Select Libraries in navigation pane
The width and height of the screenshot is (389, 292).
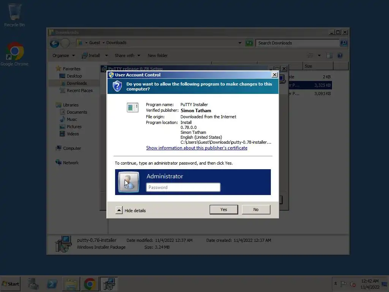(x=70, y=105)
